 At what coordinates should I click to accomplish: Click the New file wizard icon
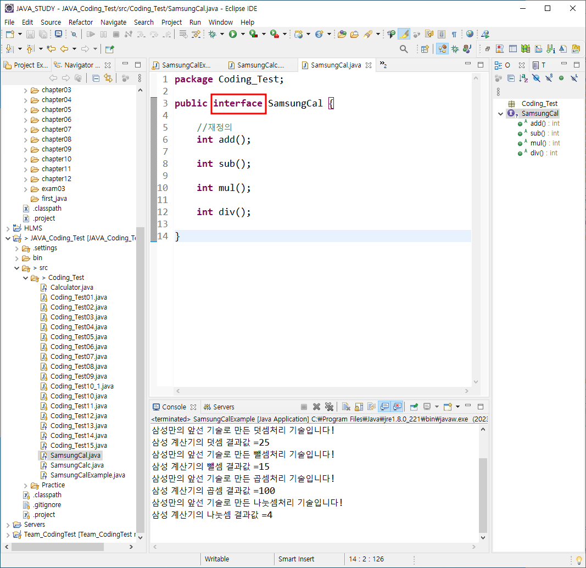[10, 35]
